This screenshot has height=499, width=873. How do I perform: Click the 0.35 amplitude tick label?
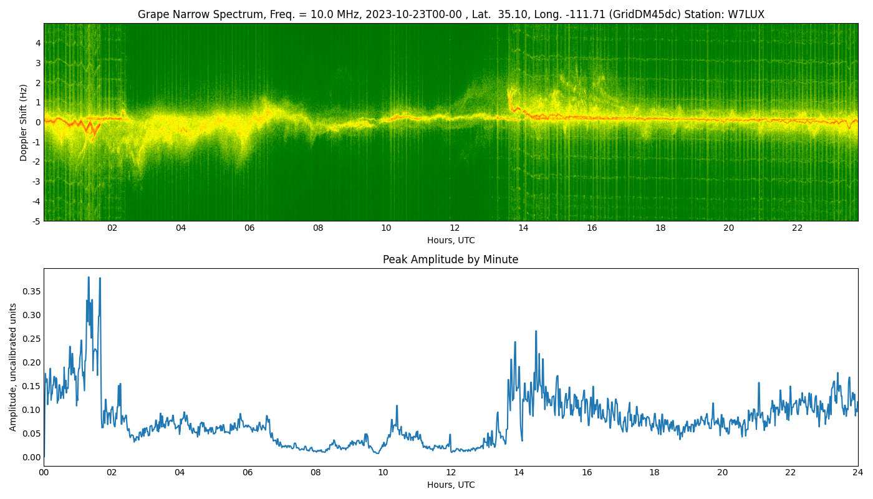[x=32, y=291]
